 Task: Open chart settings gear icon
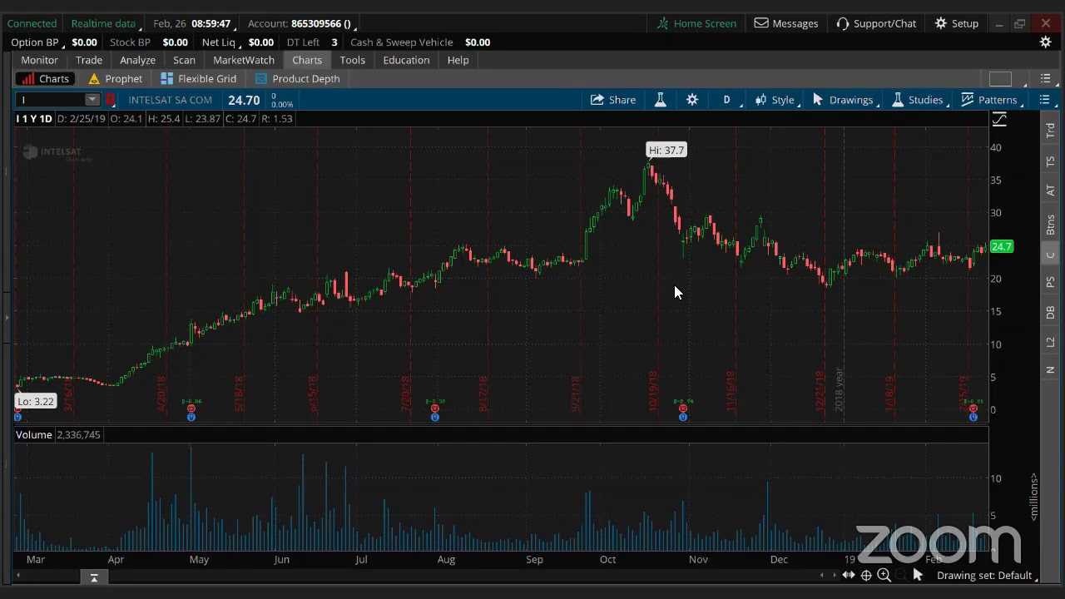point(692,100)
